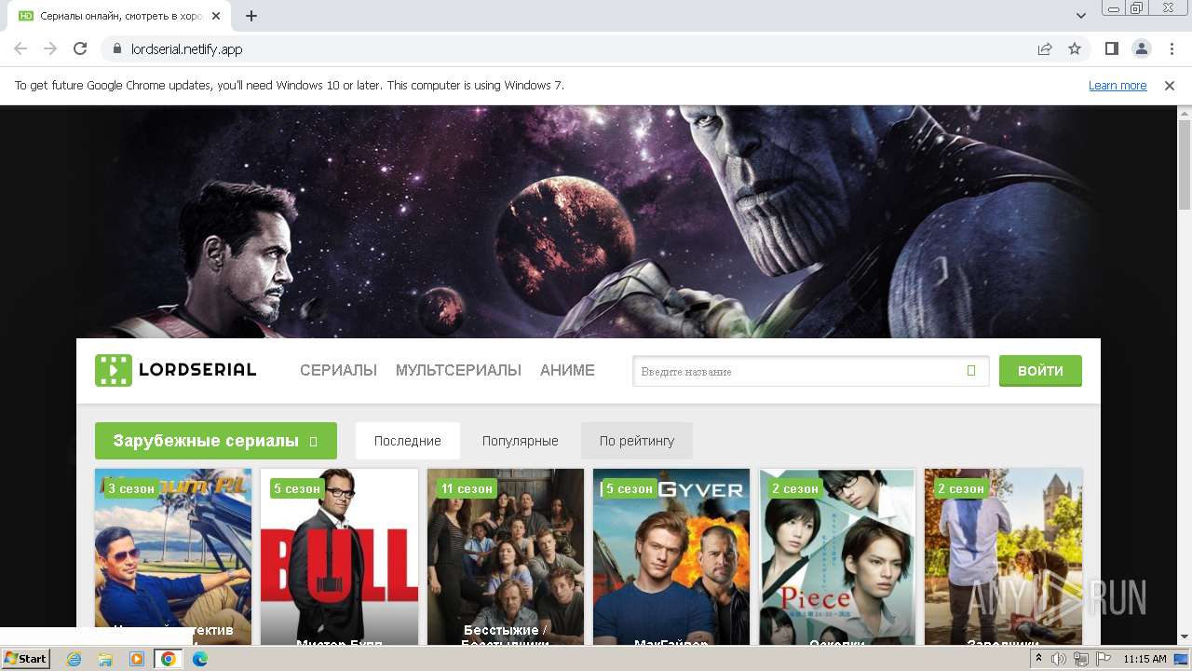1192x671 pixels.
Task: Click the Chrome taskbar icon
Action: (169, 659)
